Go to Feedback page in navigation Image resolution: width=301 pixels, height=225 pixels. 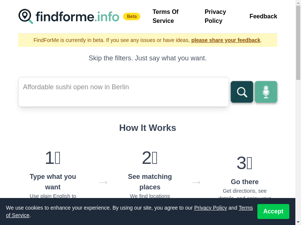[x=263, y=16]
